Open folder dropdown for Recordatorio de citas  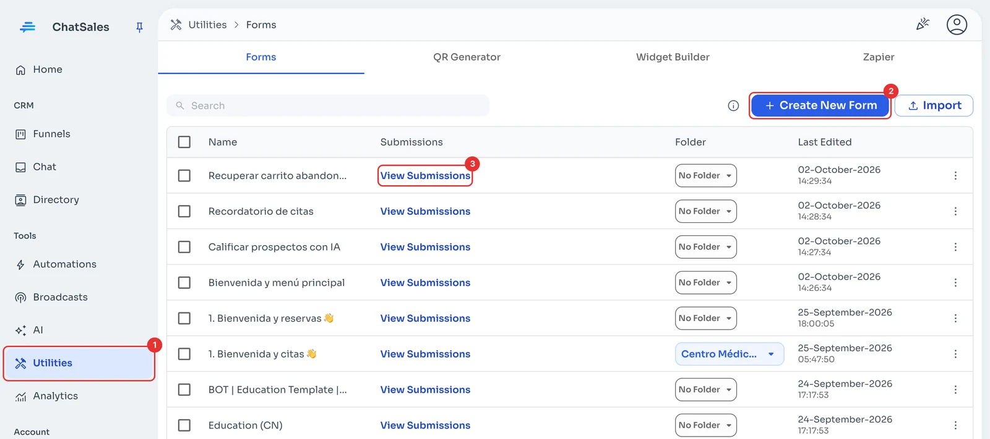pyautogui.click(x=706, y=211)
